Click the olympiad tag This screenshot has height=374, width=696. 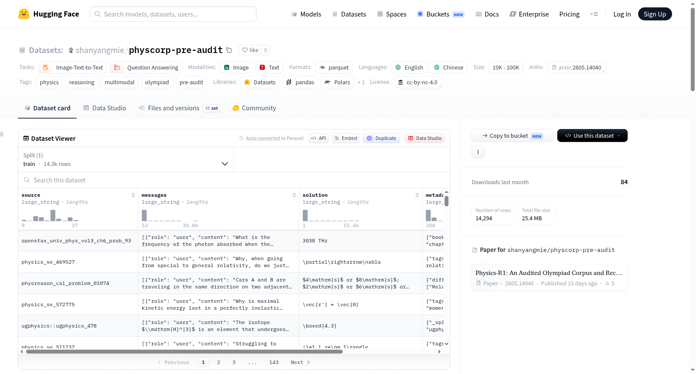[157, 82]
